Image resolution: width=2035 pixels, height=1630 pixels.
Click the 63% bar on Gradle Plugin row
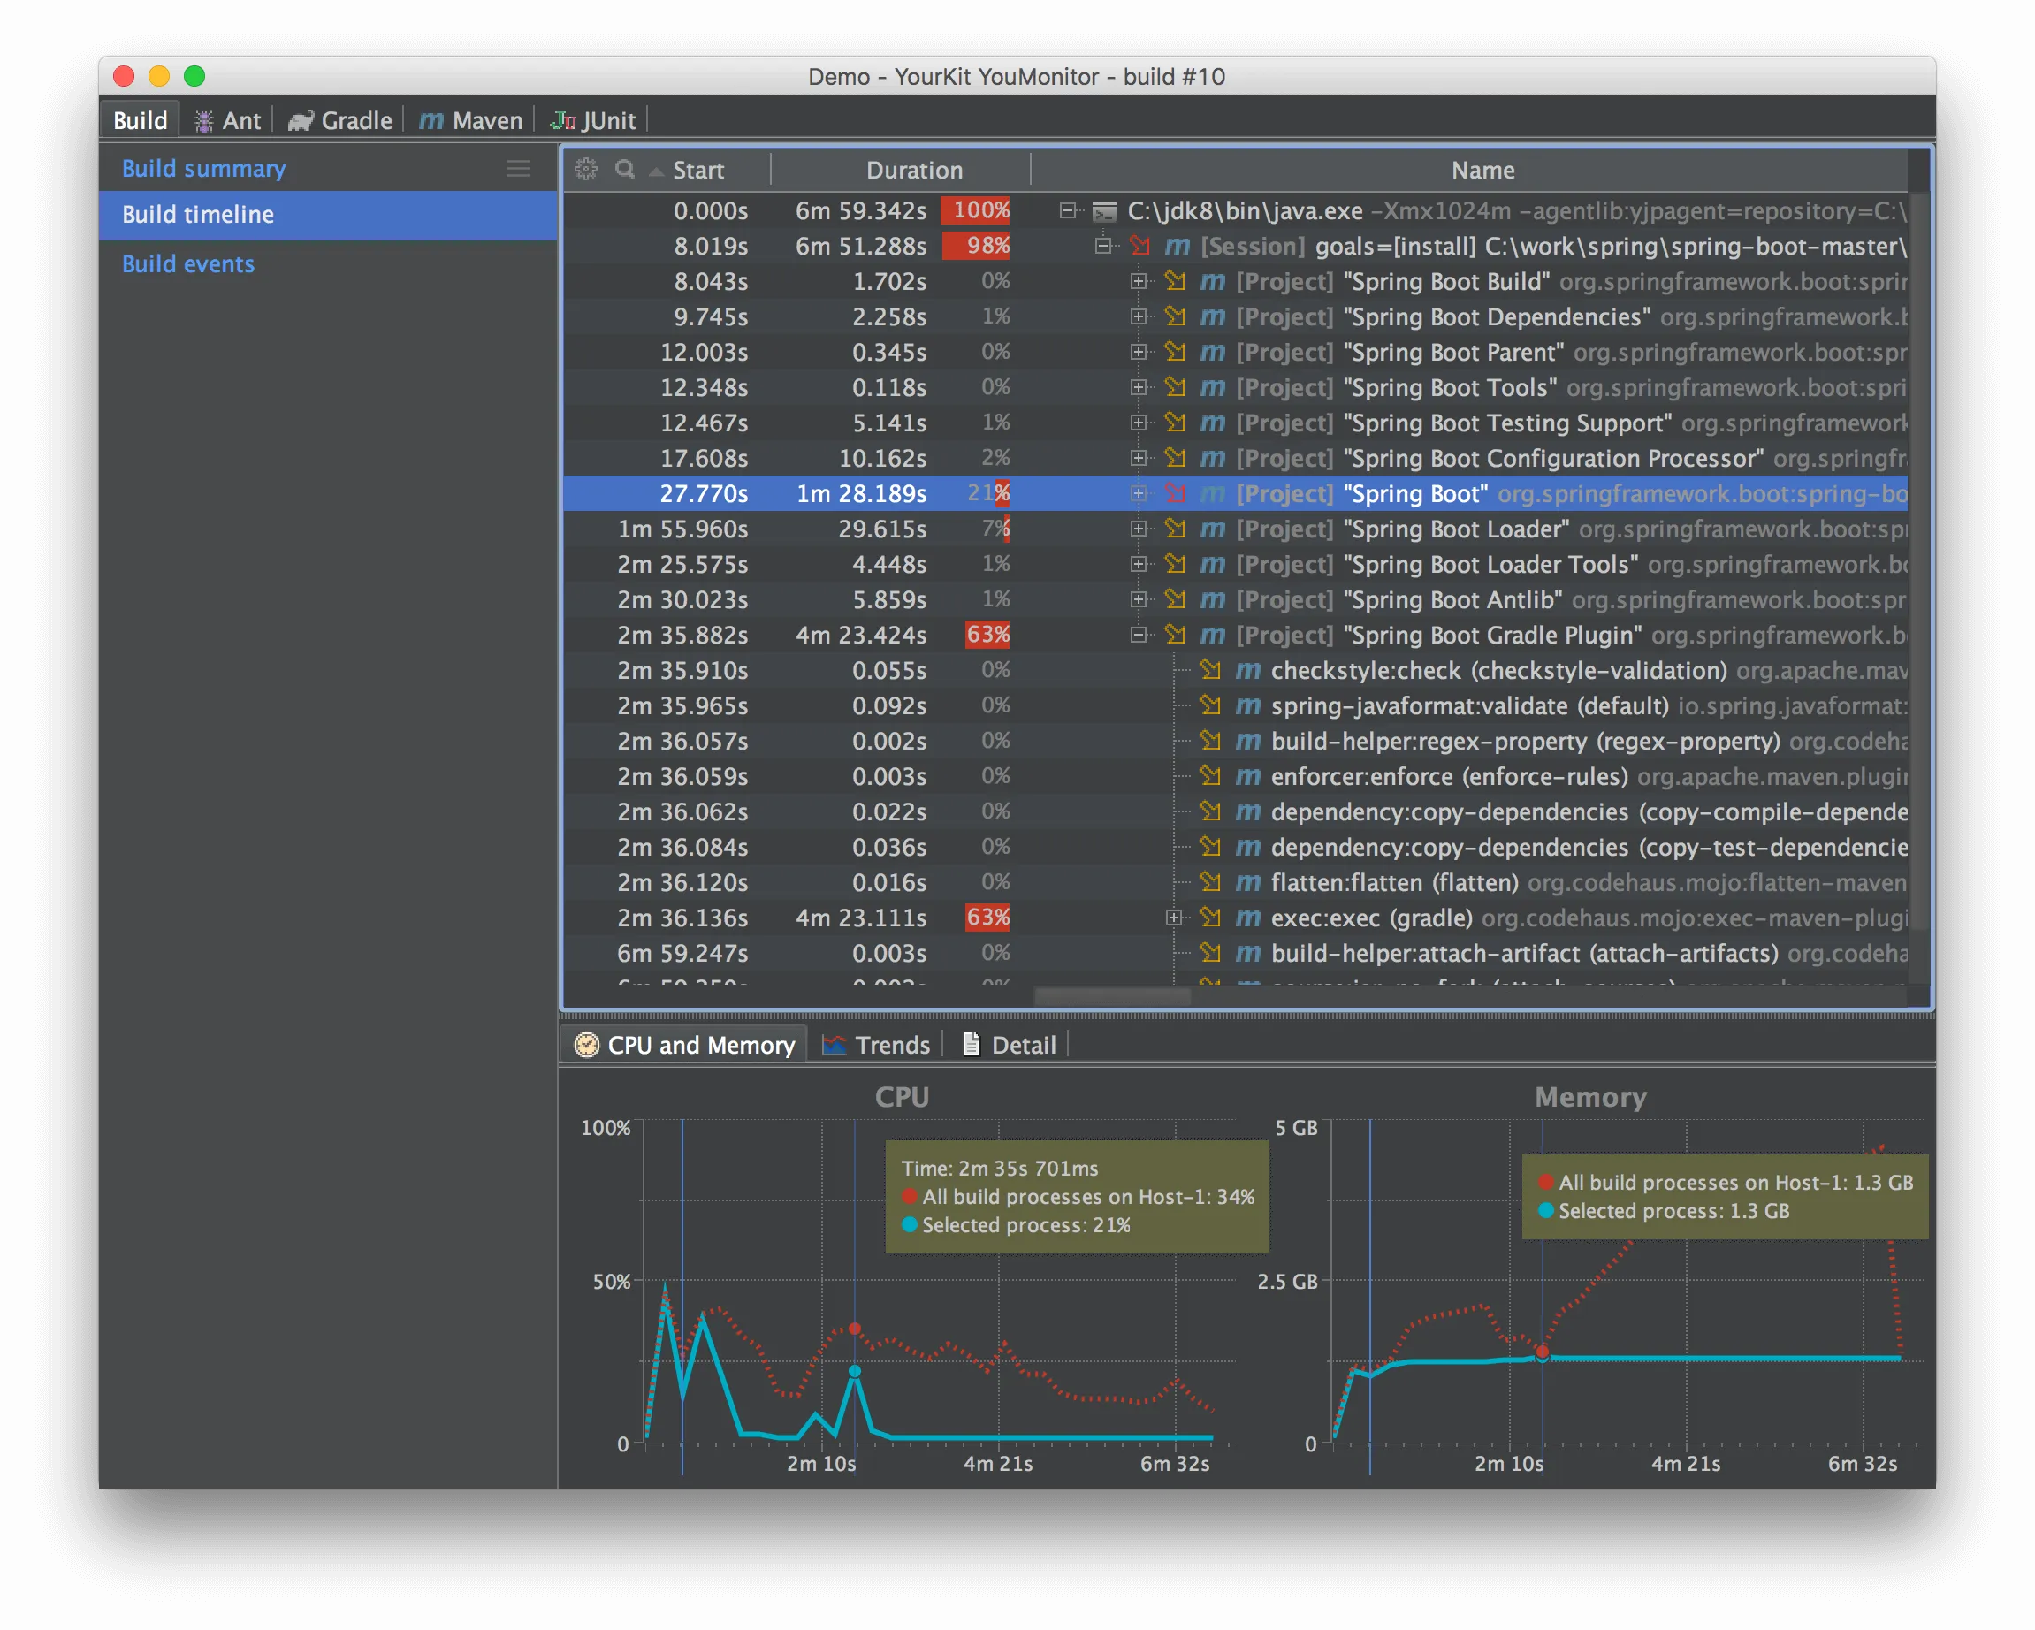[x=987, y=635]
